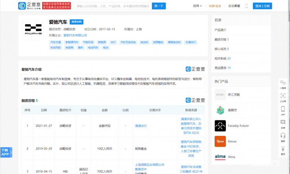Select 相关新闻 in the directory list

coord(222,58)
